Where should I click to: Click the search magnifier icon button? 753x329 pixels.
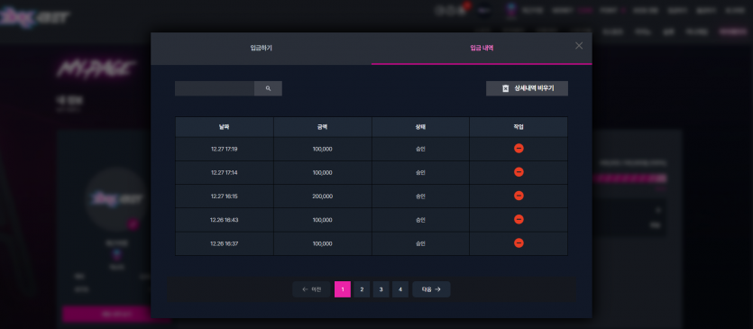[x=268, y=88]
